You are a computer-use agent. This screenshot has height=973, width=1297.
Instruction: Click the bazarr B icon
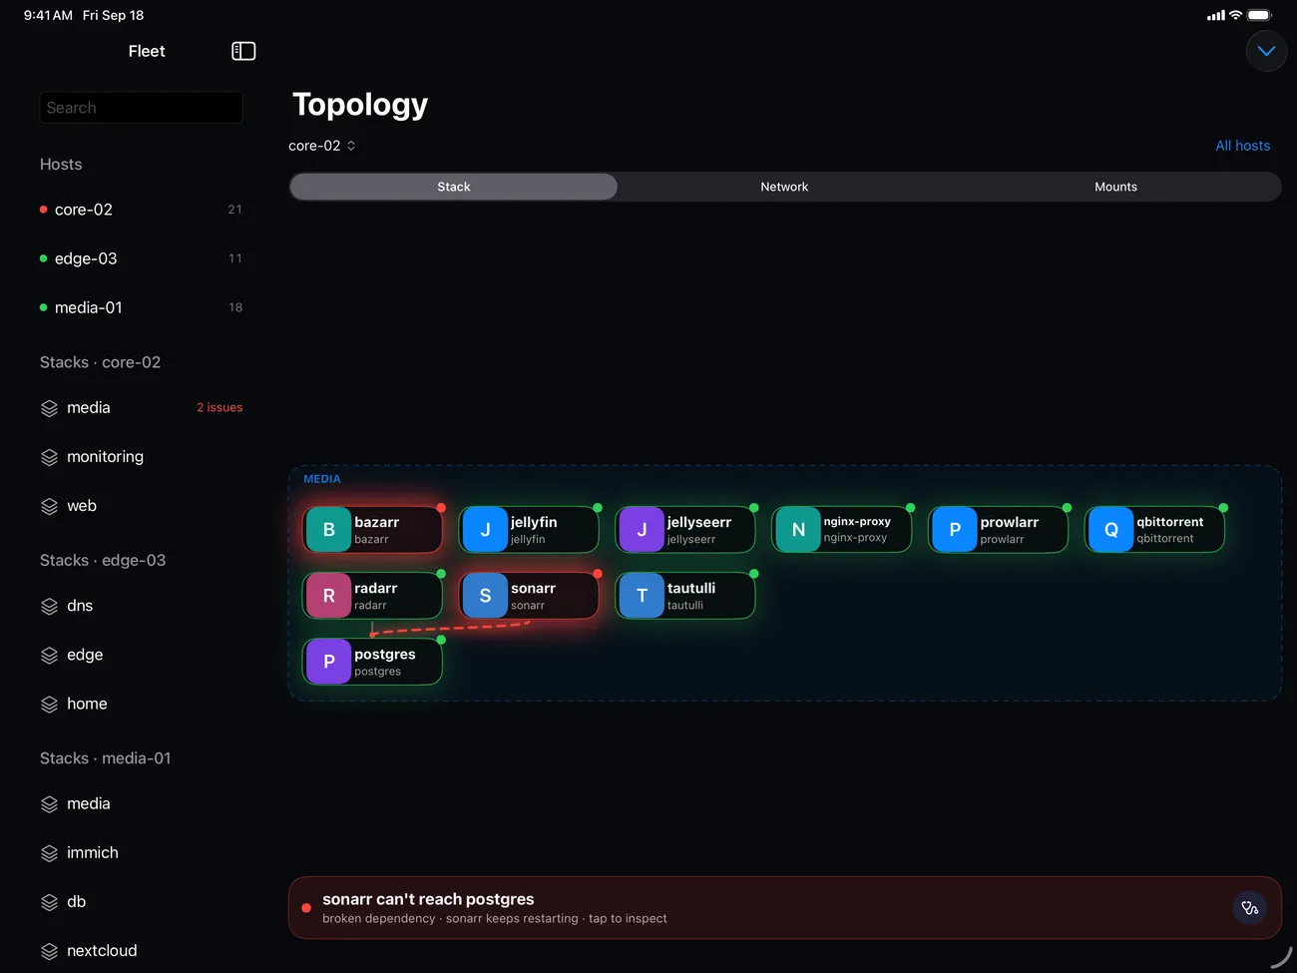(328, 530)
